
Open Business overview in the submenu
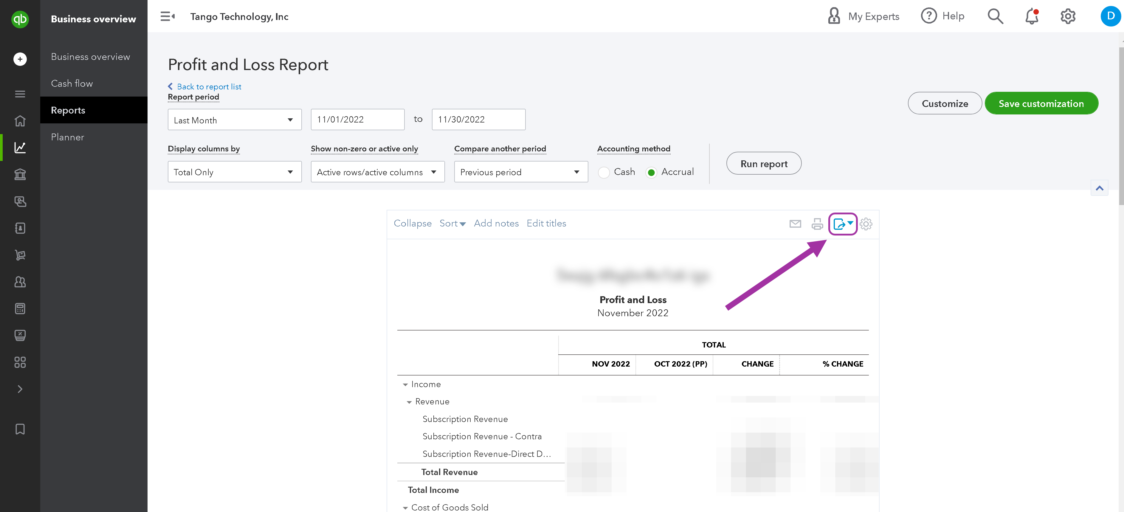[90, 57]
